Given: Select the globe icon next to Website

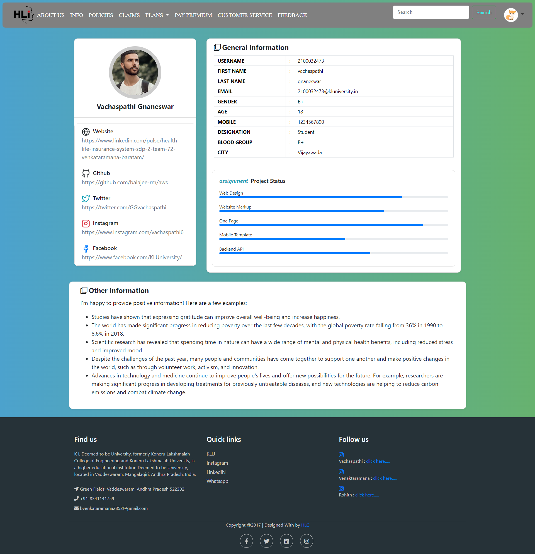Looking at the screenshot, I should click(x=86, y=131).
